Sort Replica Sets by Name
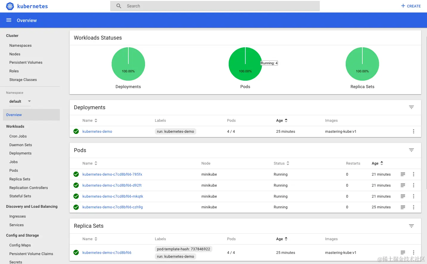 (x=90, y=239)
